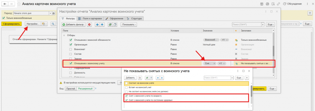Viewport: 315px width, 111px height.
Task: Switch to Структура tab
Action: pyautogui.click(x=134, y=18)
